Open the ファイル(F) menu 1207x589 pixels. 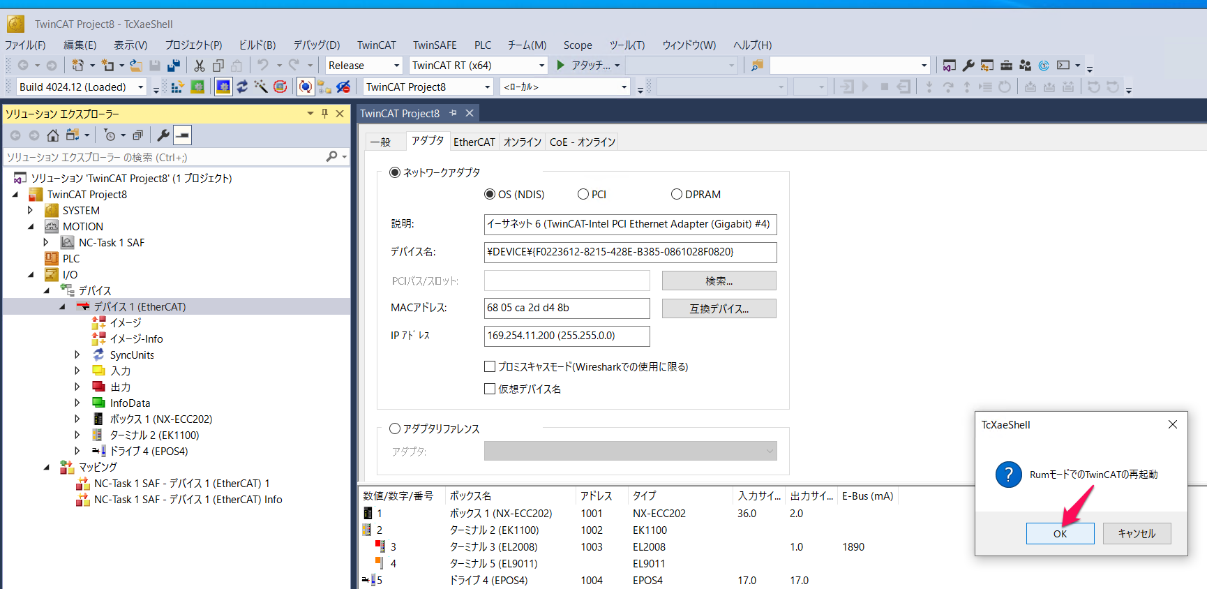tap(25, 45)
